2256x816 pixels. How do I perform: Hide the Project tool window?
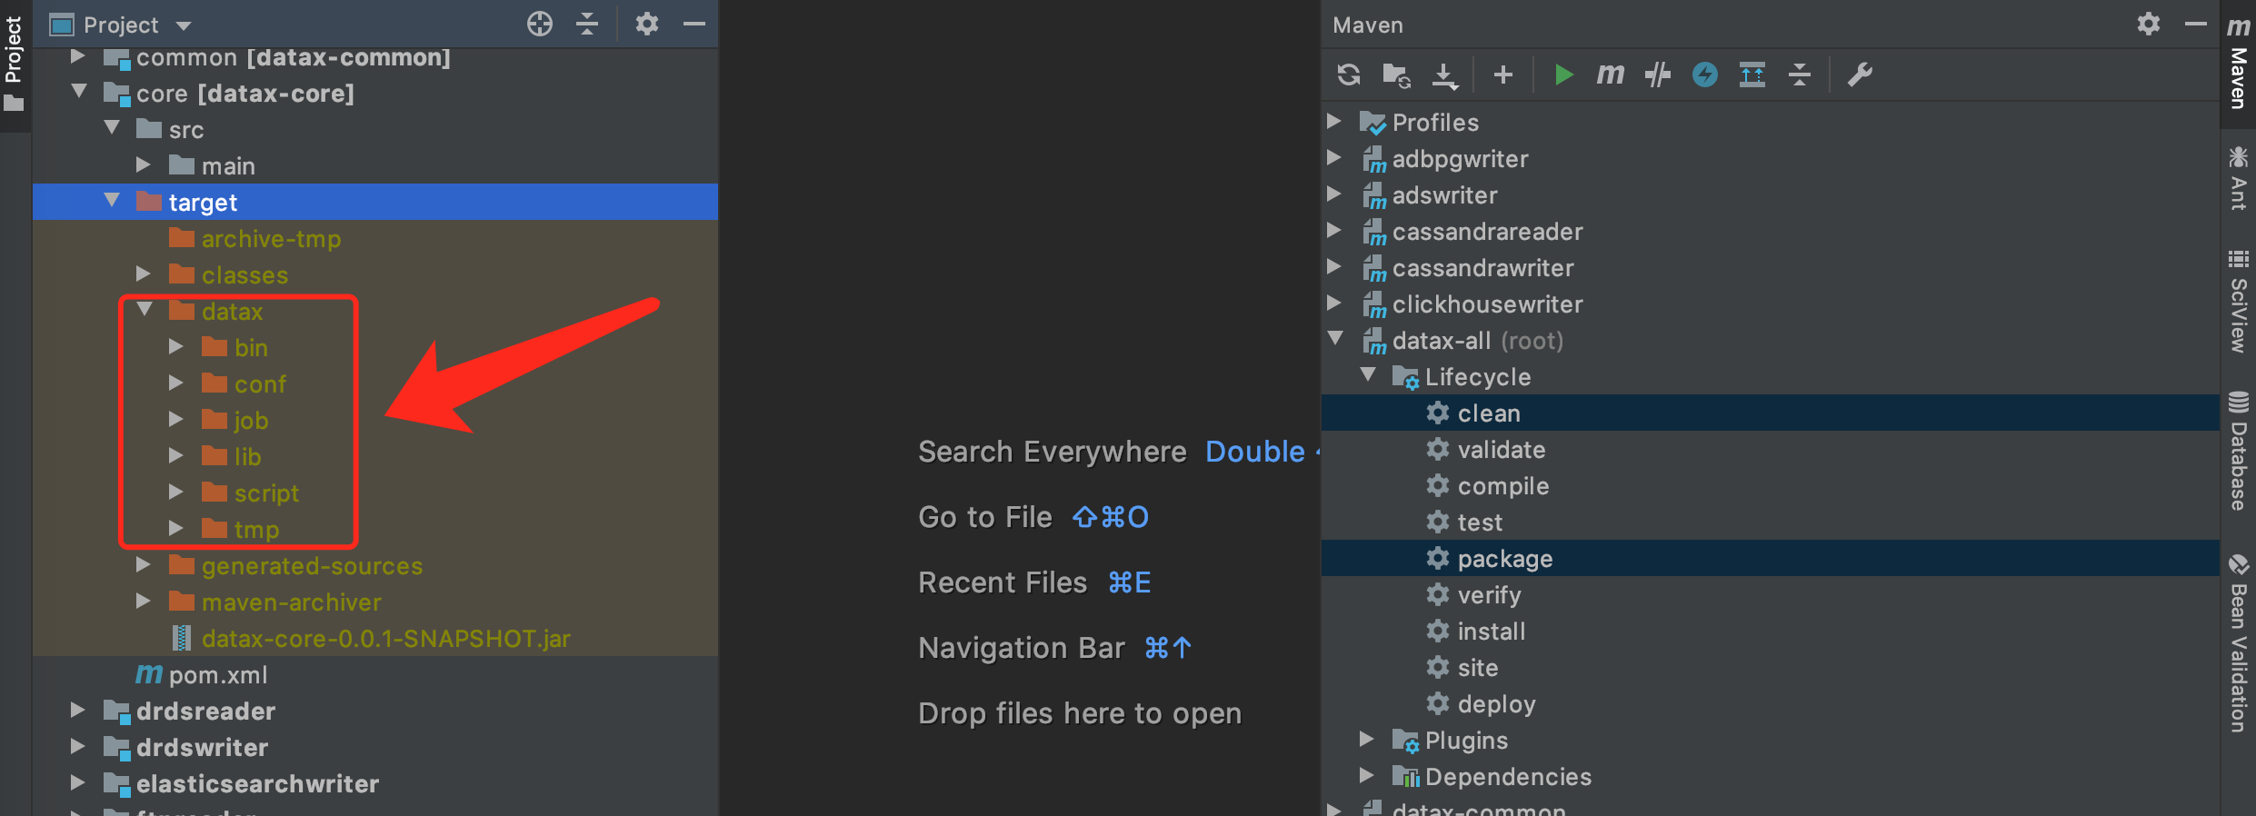point(694,24)
